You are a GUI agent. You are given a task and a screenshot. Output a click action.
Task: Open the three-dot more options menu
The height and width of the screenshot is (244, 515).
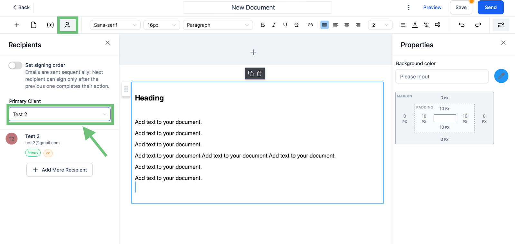click(409, 7)
